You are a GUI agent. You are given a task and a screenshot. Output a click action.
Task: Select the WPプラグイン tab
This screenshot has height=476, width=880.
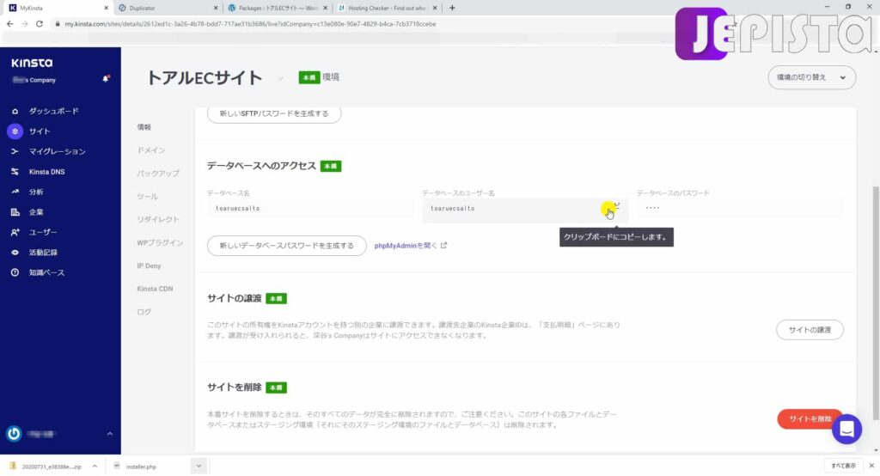[x=160, y=243]
